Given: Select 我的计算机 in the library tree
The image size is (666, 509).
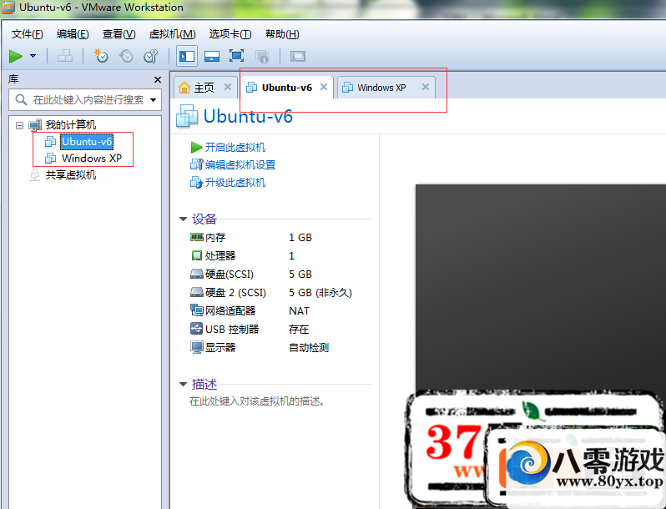Looking at the screenshot, I should [x=70, y=125].
